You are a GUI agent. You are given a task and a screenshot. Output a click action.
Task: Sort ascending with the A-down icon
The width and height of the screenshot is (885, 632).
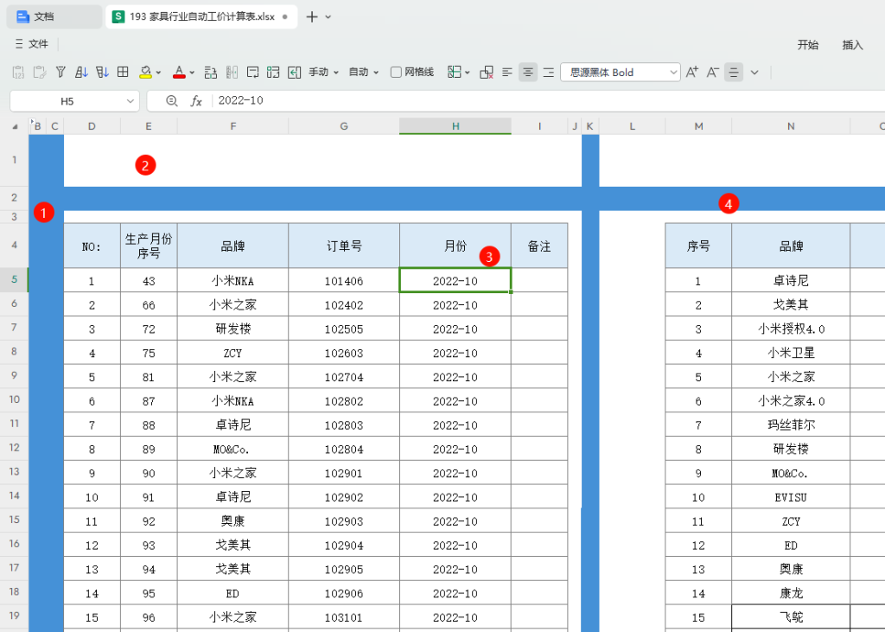tap(81, 73)
